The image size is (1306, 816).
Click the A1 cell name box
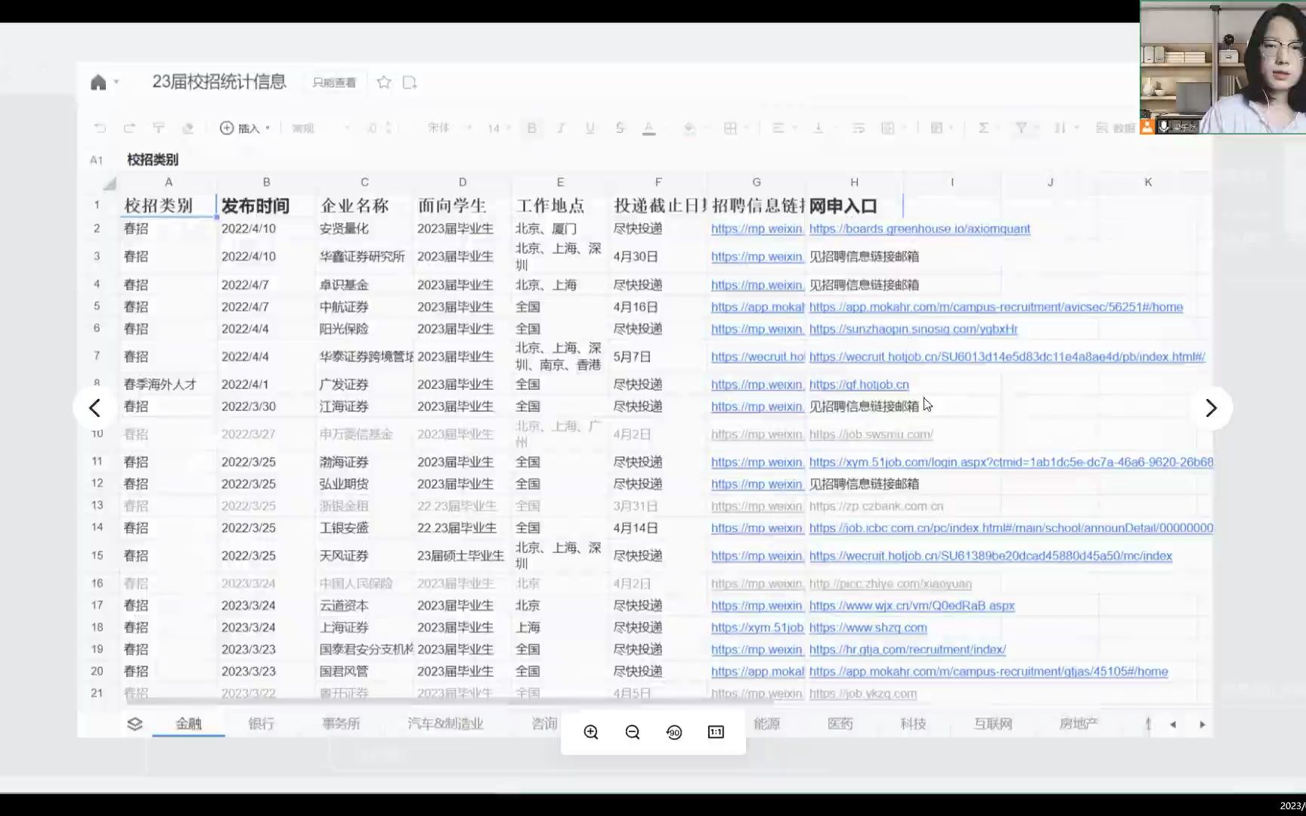[96, 159]
